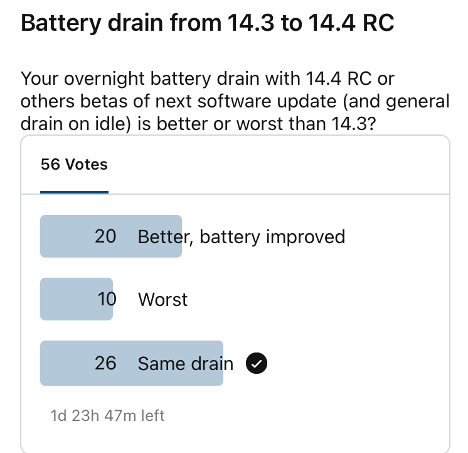Open the "Battery drain from 14.3 to 14.4 RC" title
Image resolution: width=468 pixels, height=453 pixels.
coord(208,23)
